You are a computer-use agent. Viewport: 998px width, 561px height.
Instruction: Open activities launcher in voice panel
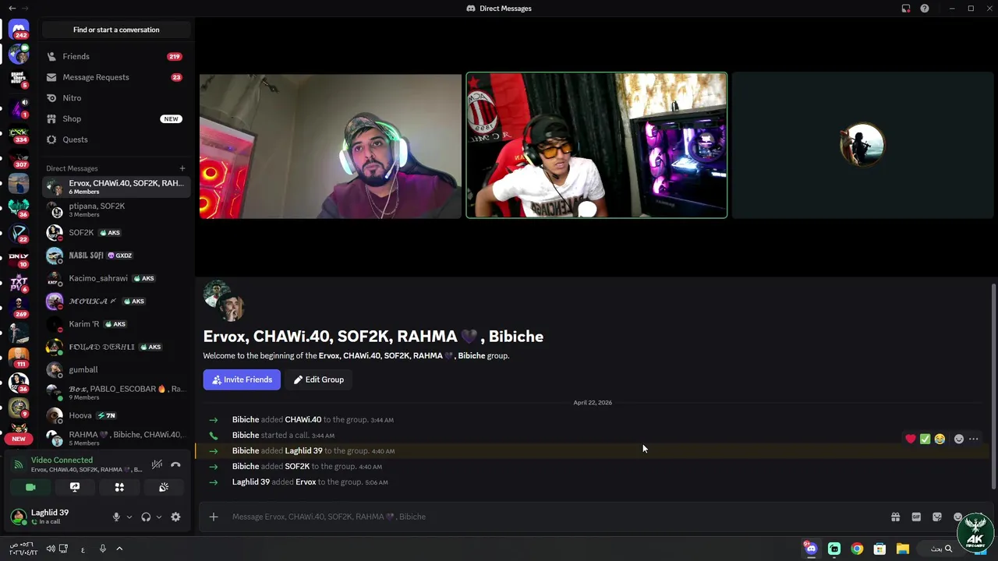(119, 487)
